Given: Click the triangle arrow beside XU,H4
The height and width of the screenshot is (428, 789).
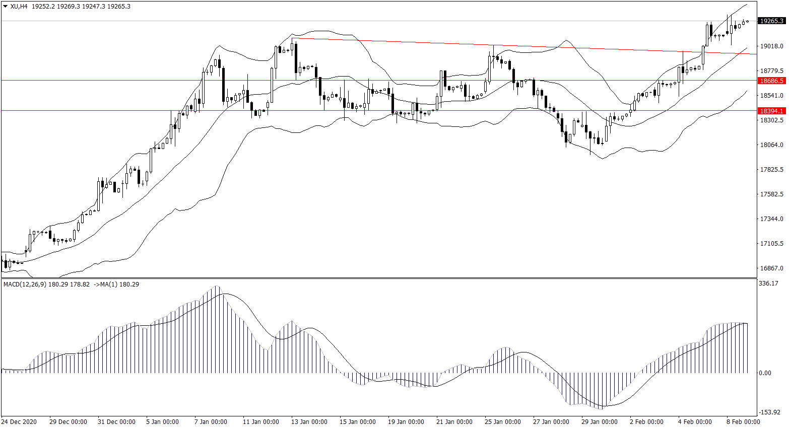Looking at the screenshot, I should [x=6, y=7].
